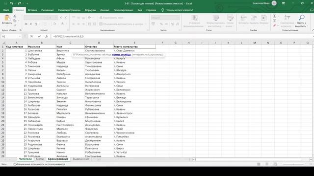Expand the Clipboard group dialog launcher

21,30
